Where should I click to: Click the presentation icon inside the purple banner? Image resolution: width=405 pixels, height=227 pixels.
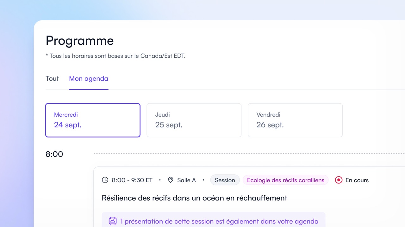click(112, 221)
